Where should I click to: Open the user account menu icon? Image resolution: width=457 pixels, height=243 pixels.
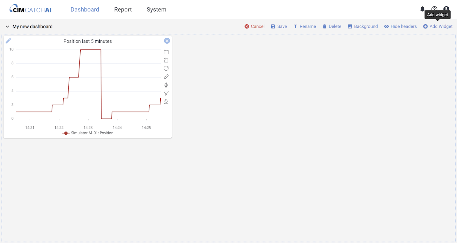point(446,9)
